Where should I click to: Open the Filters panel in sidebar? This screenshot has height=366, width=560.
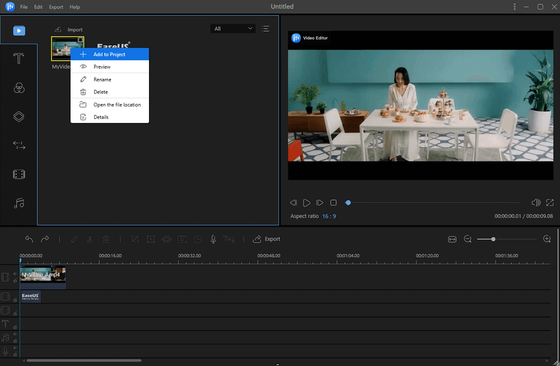click(19, 88)
